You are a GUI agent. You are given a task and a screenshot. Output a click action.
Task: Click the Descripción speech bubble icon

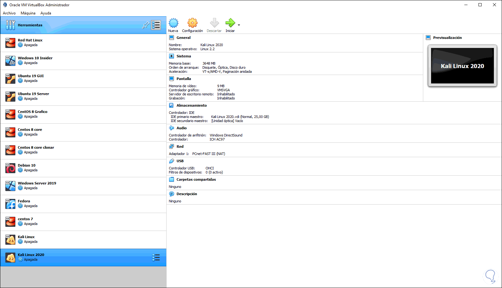click(171, 194)
